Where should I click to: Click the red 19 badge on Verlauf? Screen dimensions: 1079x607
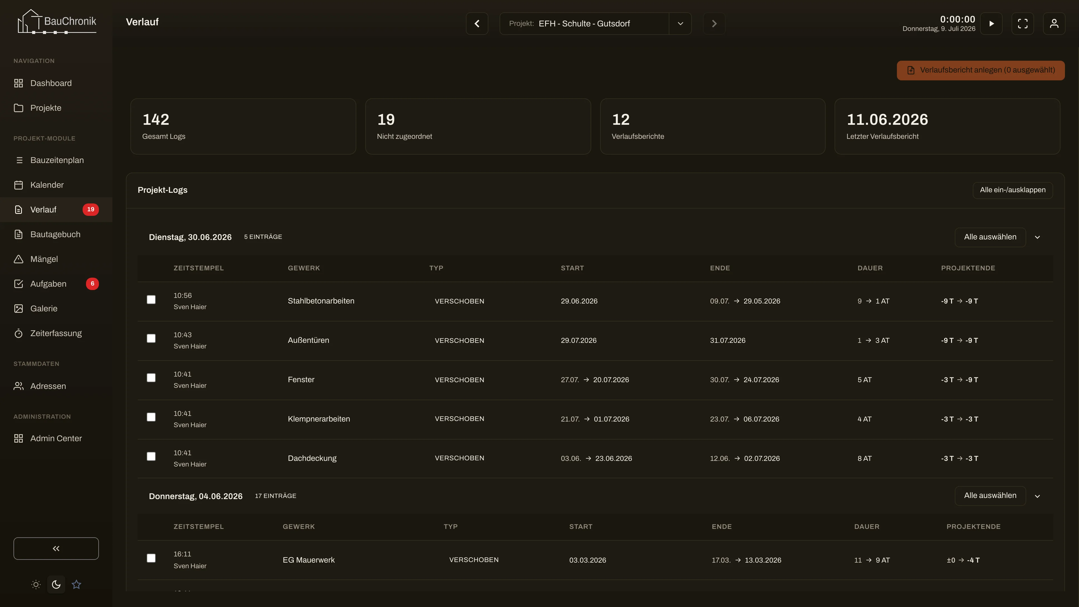(90, 209)
